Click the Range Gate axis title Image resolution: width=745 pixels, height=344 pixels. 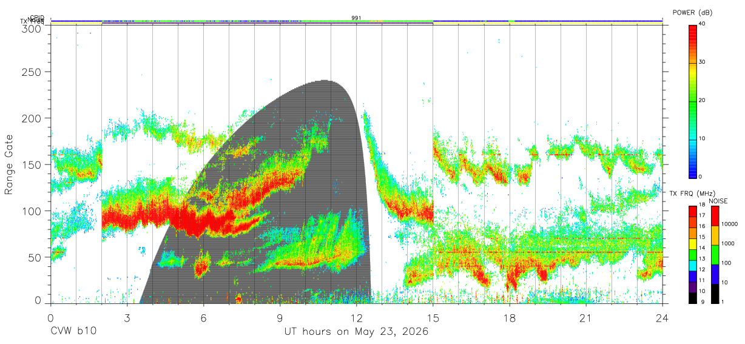[x=10, y=165]
